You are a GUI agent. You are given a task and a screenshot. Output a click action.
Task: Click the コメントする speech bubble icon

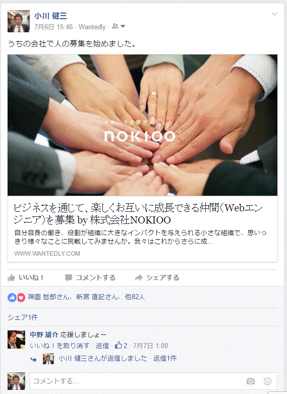coord(69,277)
